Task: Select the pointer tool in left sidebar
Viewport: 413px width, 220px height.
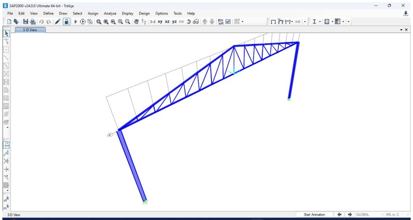Action: click(6, 34)
